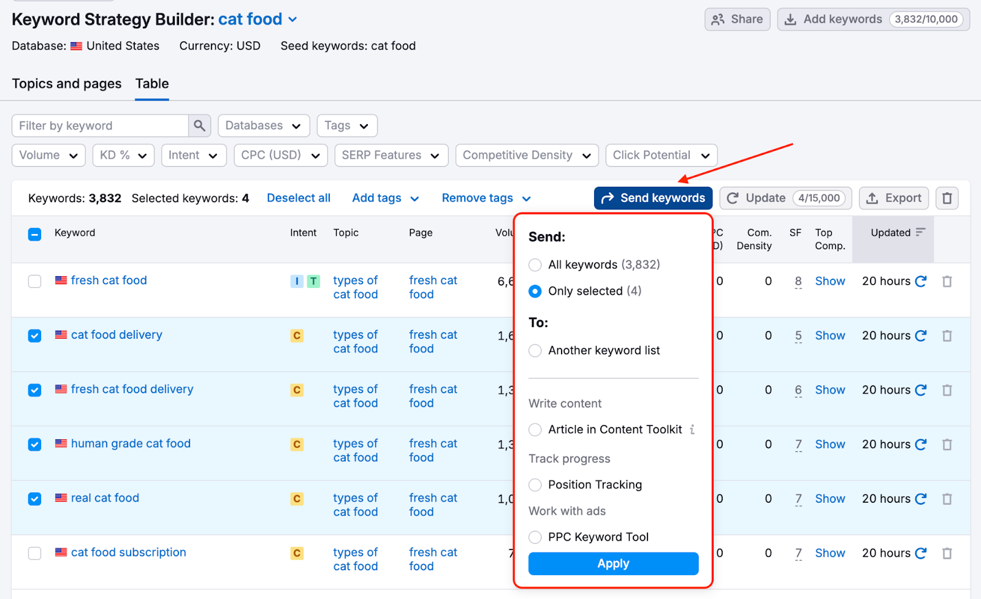Click the trash icon next to Export

(x=947, y=198)
